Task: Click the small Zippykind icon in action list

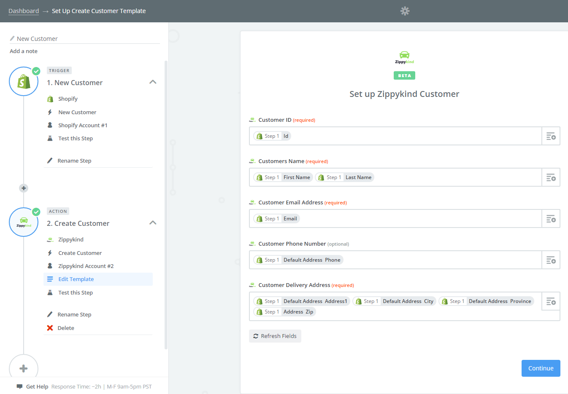Action: click(50, 240)
